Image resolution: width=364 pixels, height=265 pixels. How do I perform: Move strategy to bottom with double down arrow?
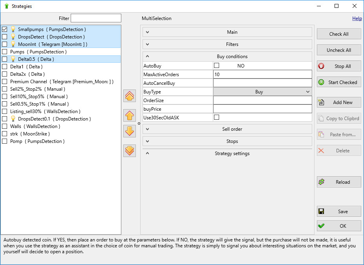point(130,151)
